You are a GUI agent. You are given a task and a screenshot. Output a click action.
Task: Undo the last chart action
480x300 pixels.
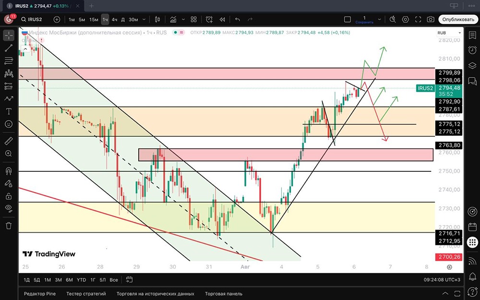(238, 19)
